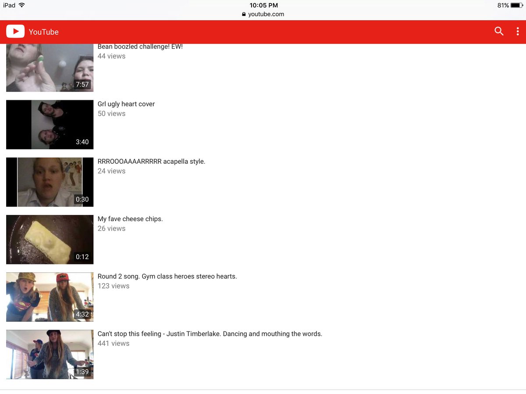Tap the 4:32 duration badge
Viewport: 526px width, 394px height.
click(x=82, y=314)
